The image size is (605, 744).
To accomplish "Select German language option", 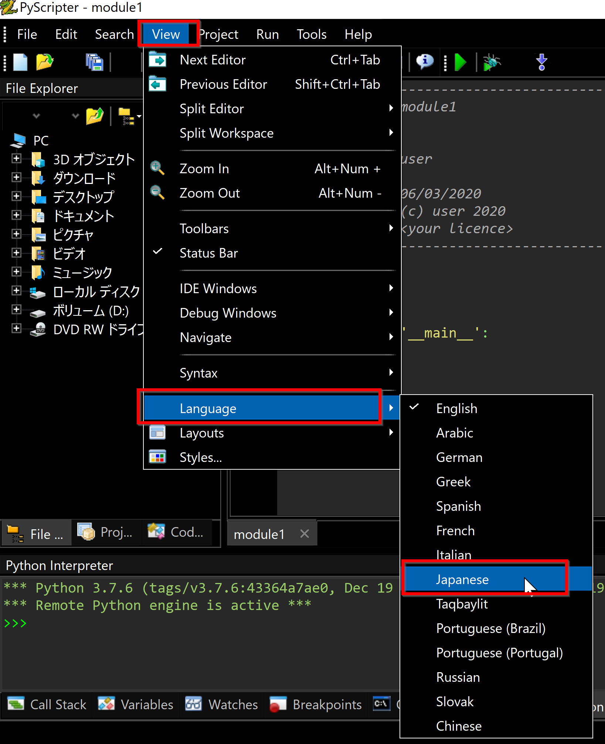I will tap(496, 457).
